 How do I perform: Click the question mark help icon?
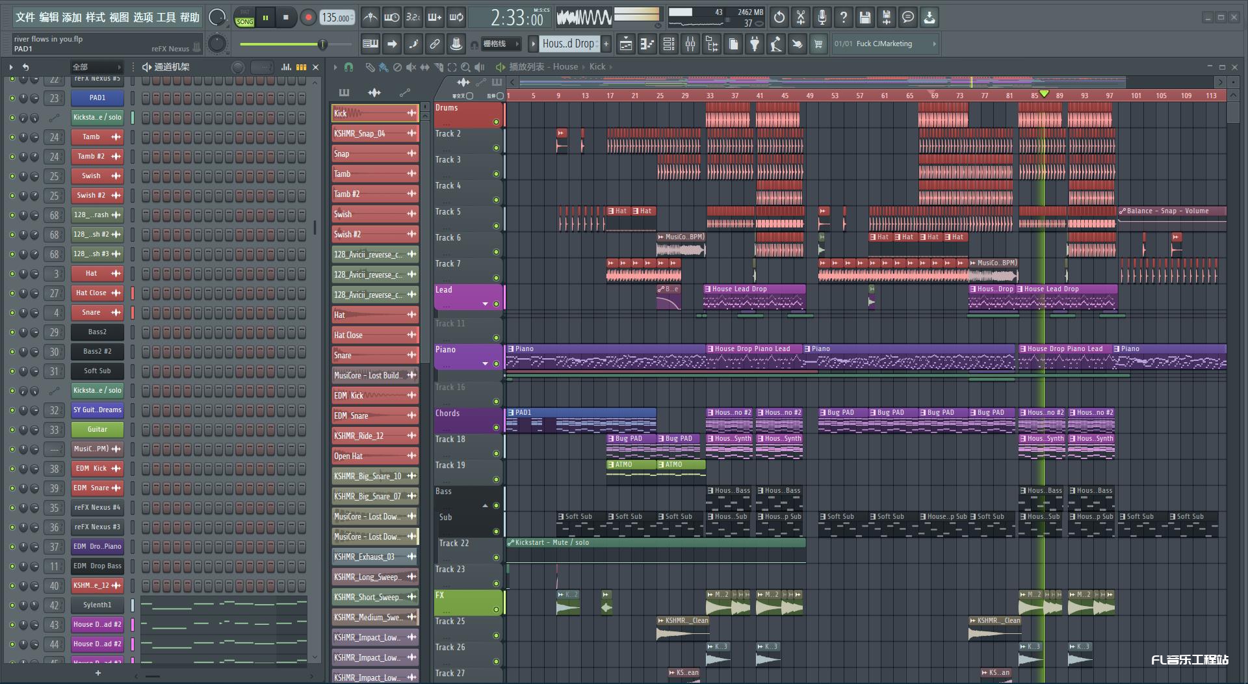(x=844, y=18)
